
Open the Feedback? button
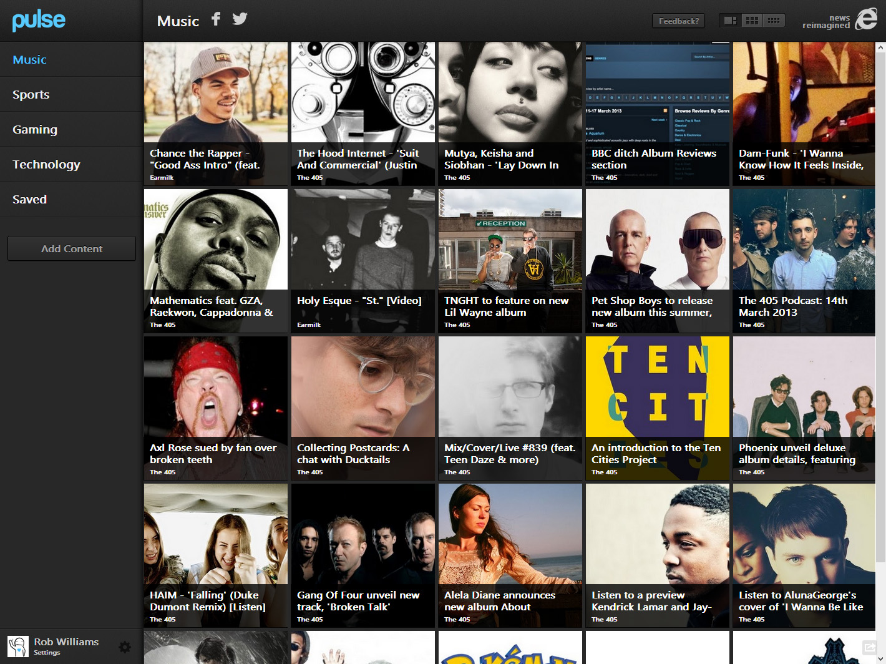click(x=679, y=21)
